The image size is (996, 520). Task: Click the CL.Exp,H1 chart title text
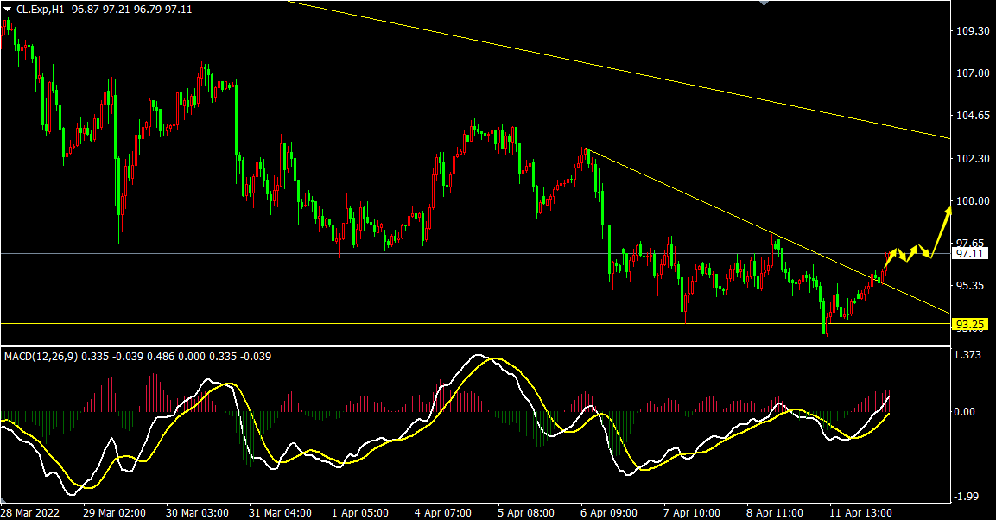(42, 9)
